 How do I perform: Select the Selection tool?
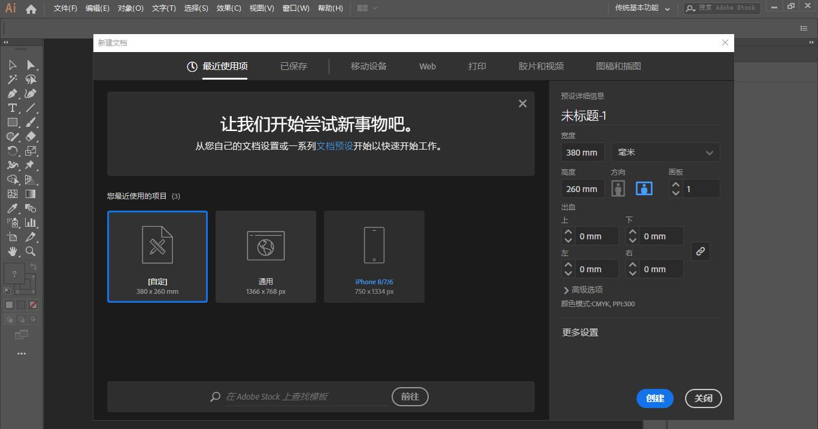pyautogui.click(x=13, y=65)
